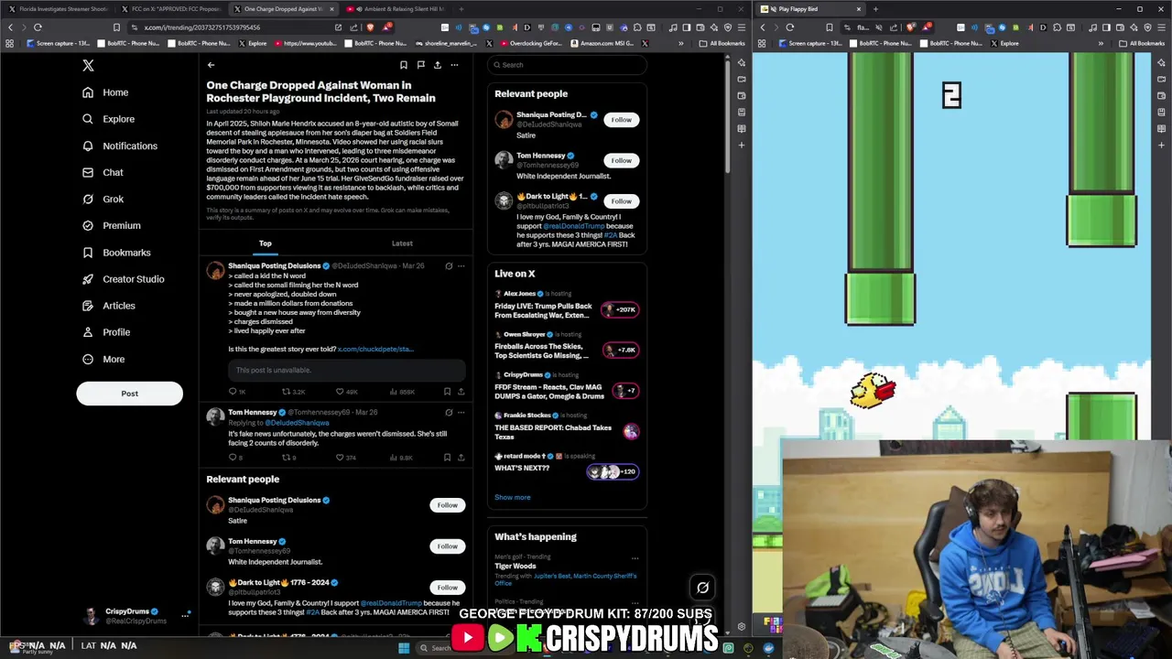
Task: Open Articles in the X sidebar
Action: pos(108,306)
